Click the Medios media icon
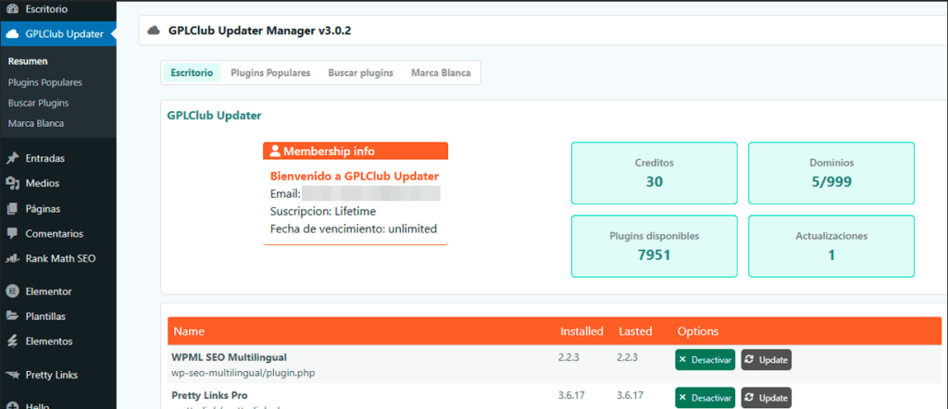Image resolution: width=948 pixels, height=409 pixels. (x=12, y=183)
